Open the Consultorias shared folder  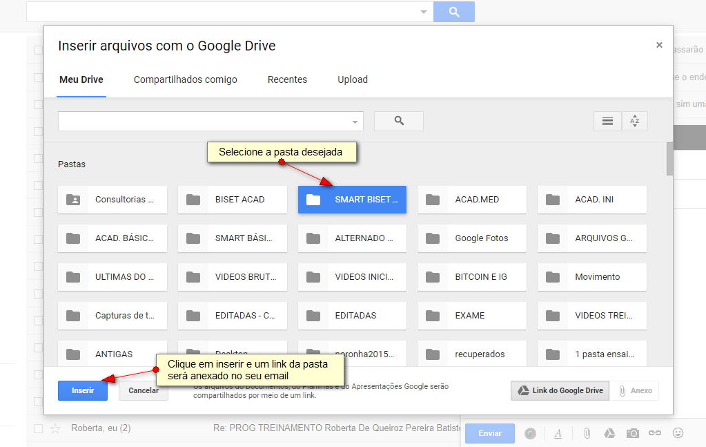coord(112,200)
